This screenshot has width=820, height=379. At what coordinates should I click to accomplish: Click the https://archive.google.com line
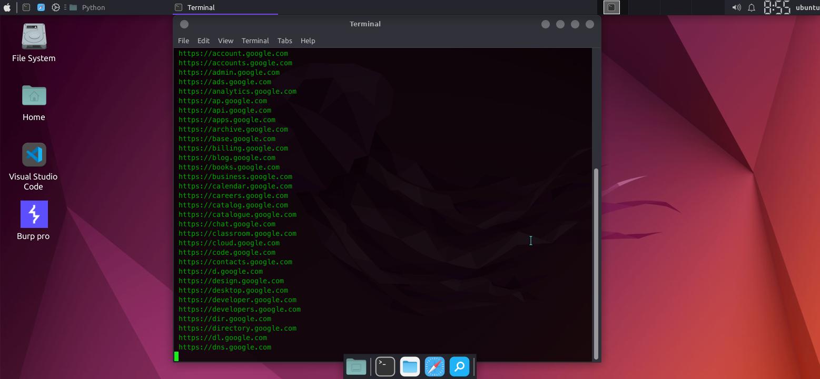pos(233,129)
